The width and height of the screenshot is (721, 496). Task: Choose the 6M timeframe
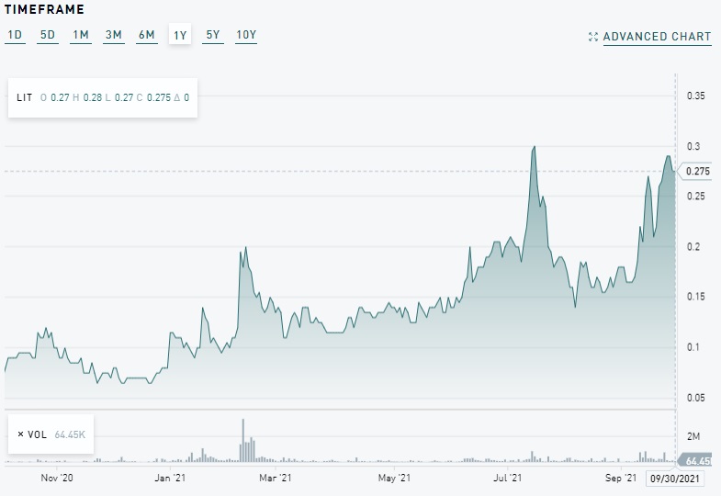coord(147,35)
